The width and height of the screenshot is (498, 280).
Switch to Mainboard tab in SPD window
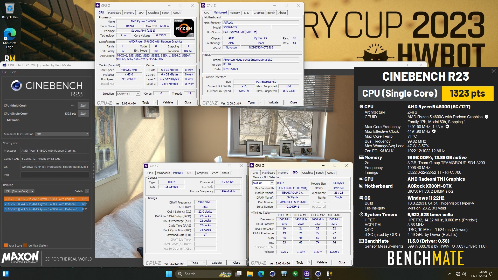tap(269, 173)
